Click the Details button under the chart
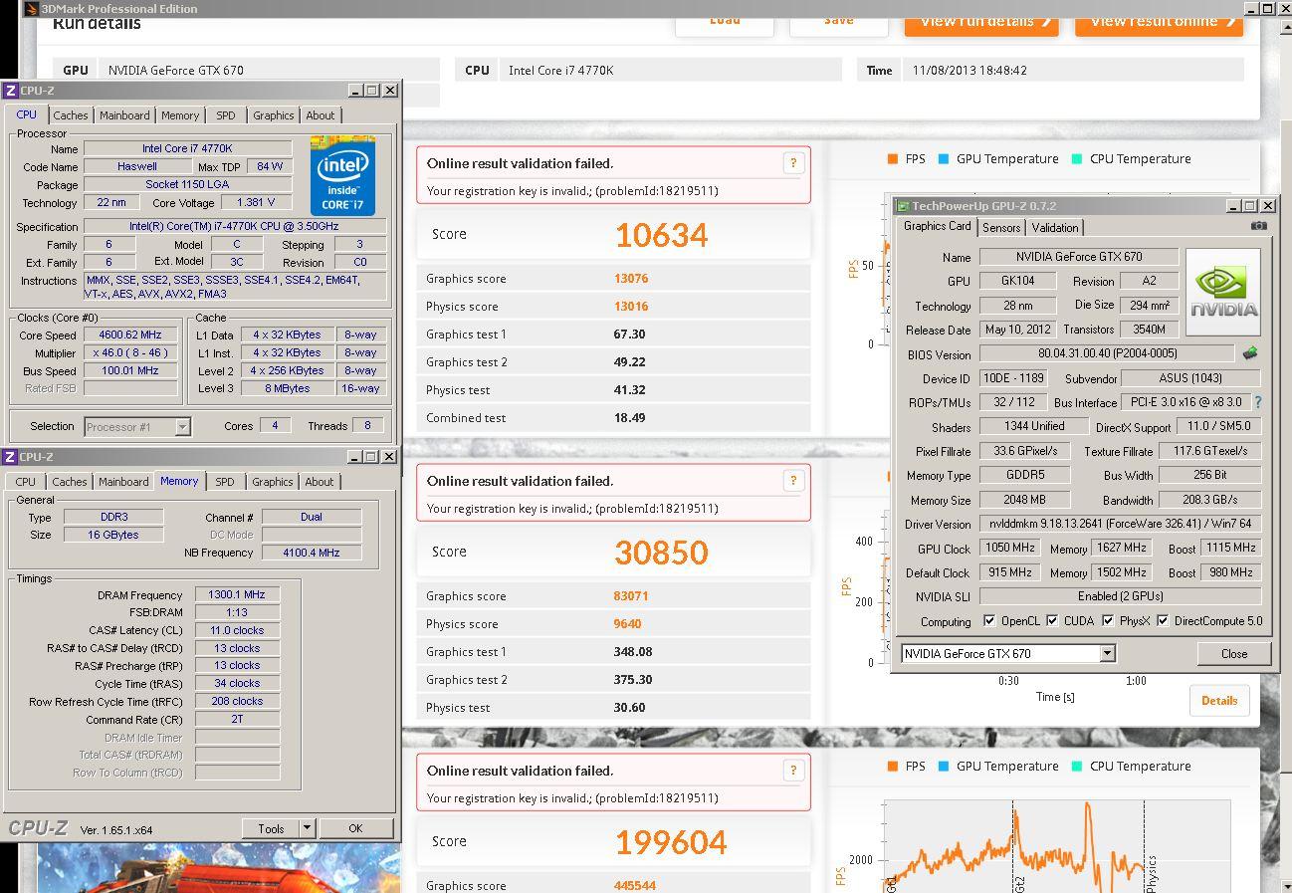This screenshot has height=893, width=1292. click(1219, 700)
